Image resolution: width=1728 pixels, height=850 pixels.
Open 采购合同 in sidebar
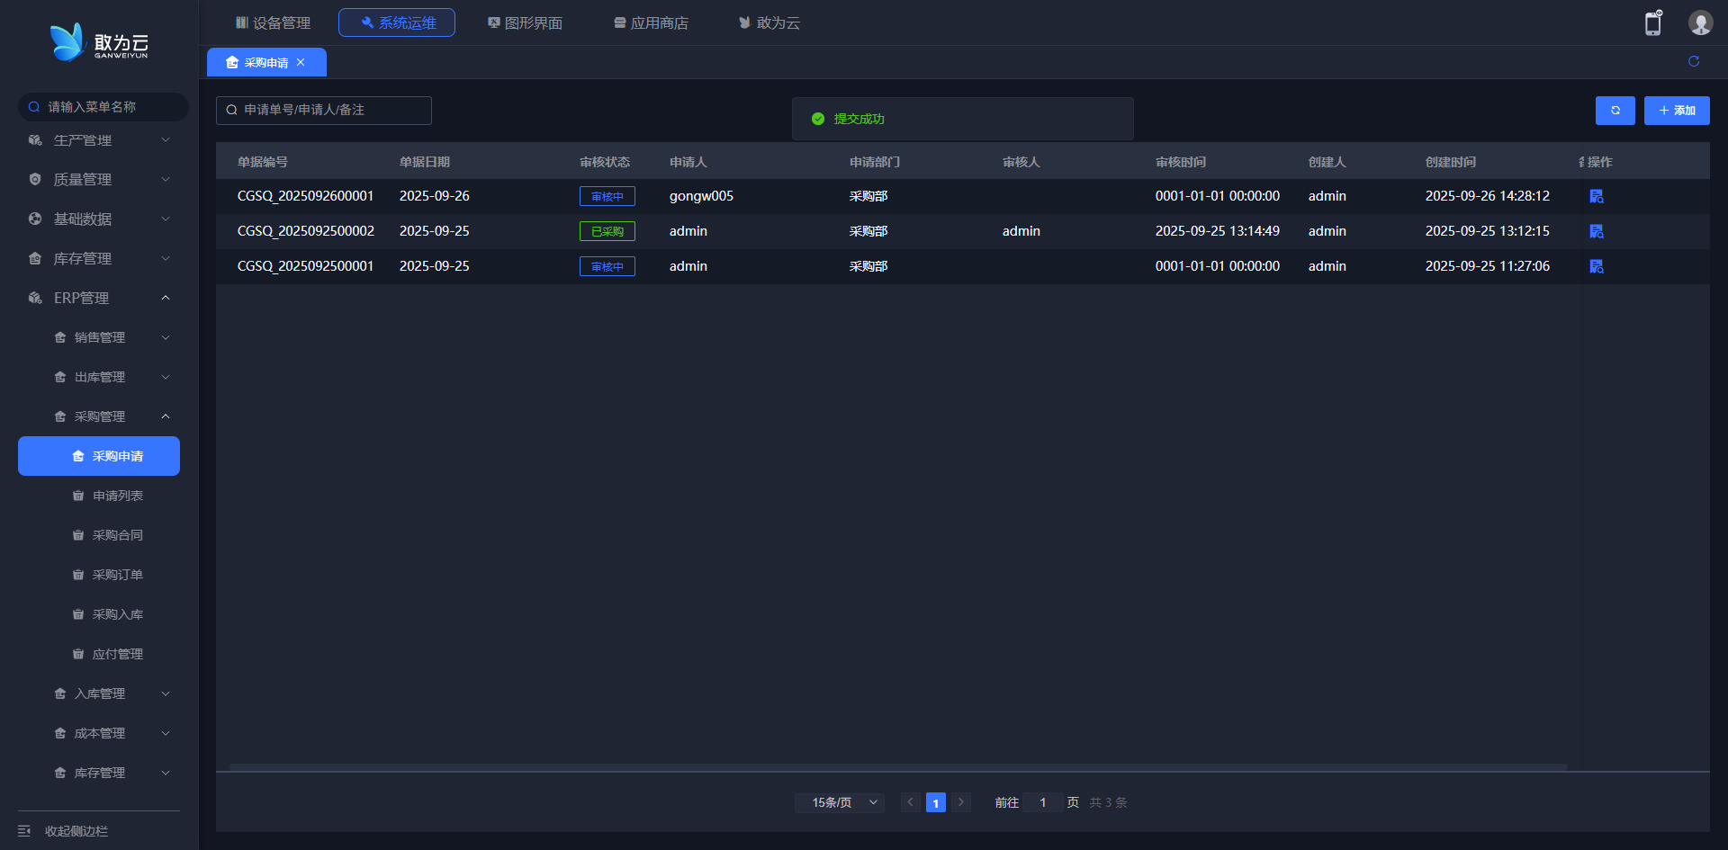coord(117,535)
